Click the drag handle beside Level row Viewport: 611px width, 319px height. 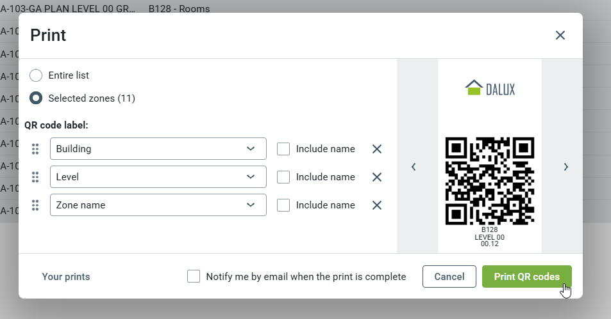coord(35,177)
